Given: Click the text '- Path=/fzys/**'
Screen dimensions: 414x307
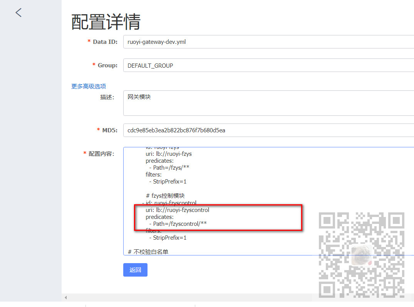Looking at the screenshot, I should 169,167.
